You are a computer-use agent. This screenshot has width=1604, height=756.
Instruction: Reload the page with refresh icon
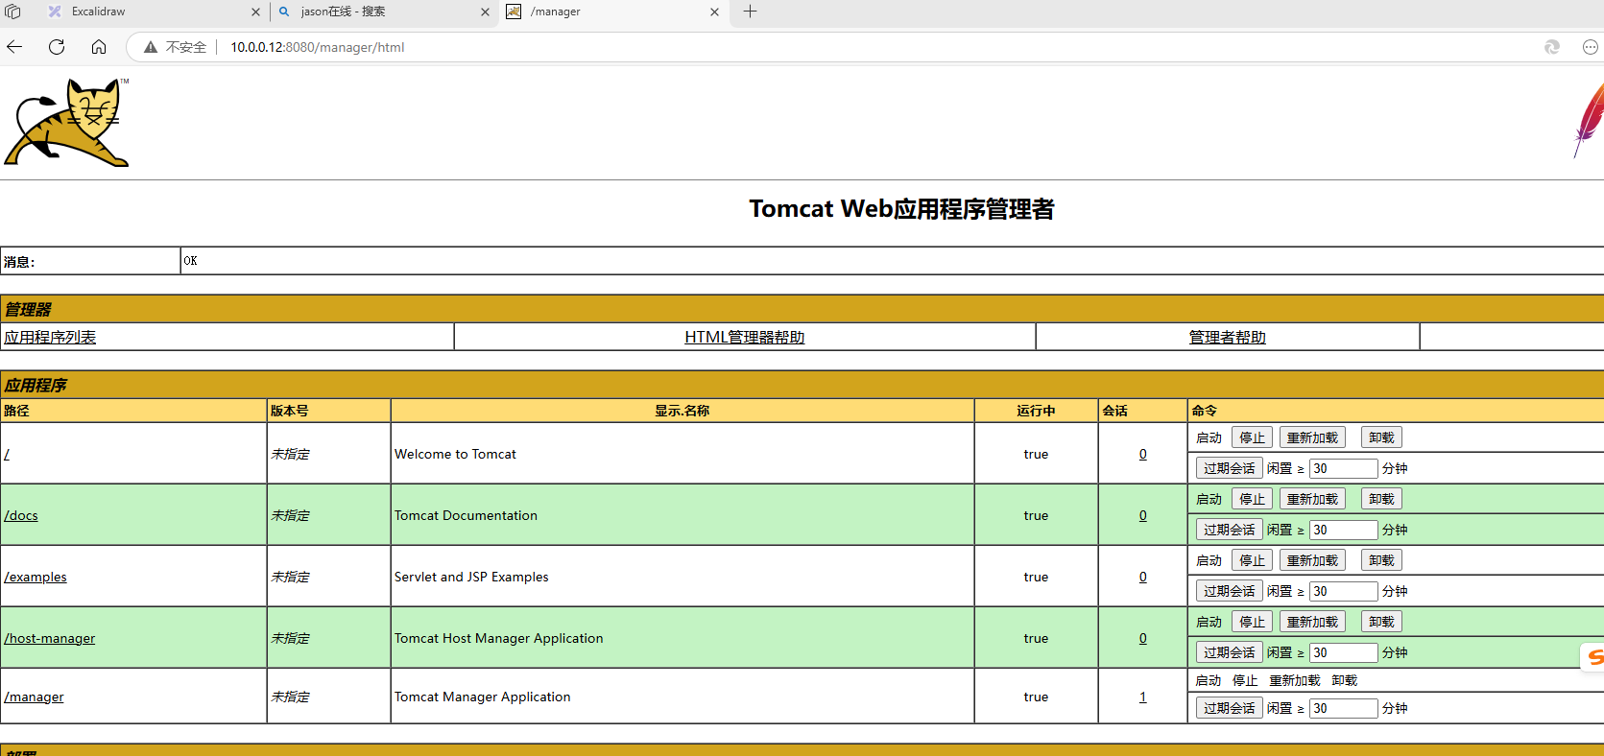[57, 47]
